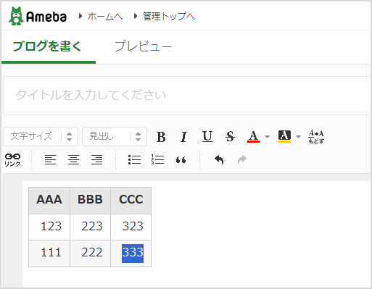Click in the title input field
Screen dimensions: 372x289
(187, 96)
